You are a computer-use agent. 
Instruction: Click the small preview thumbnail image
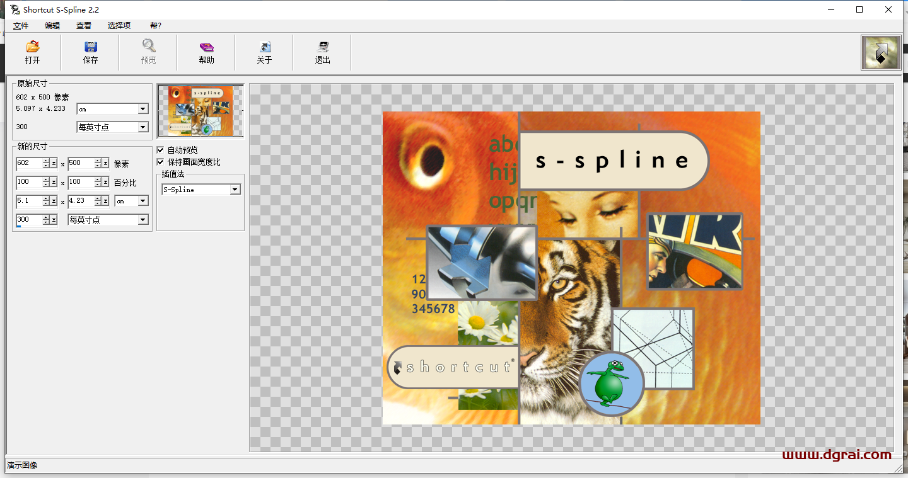click(x=200, y=111)
